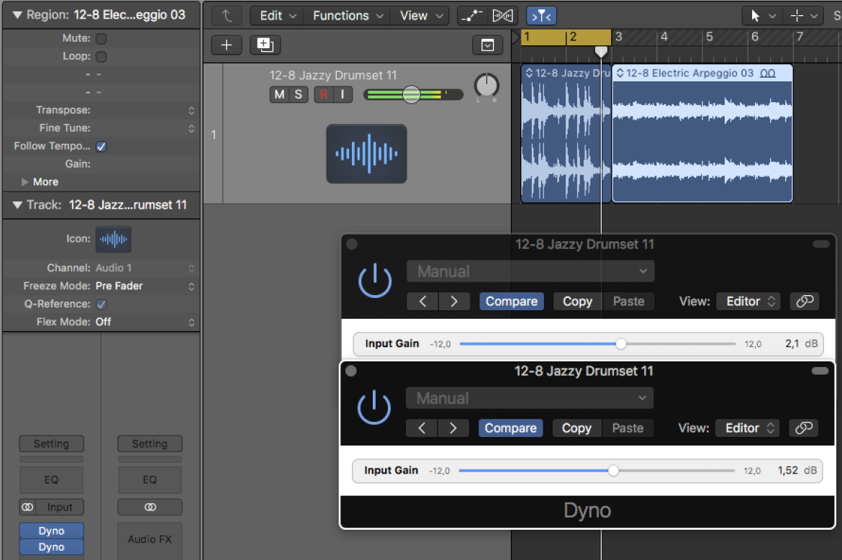Click the add new track plus button
The width and height of the screenshot is (842, 560).
(227, 45)
